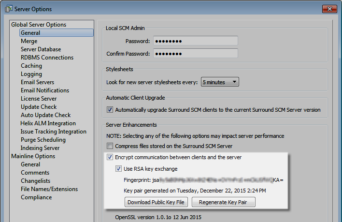Select the Compliance category

point(36,197)
